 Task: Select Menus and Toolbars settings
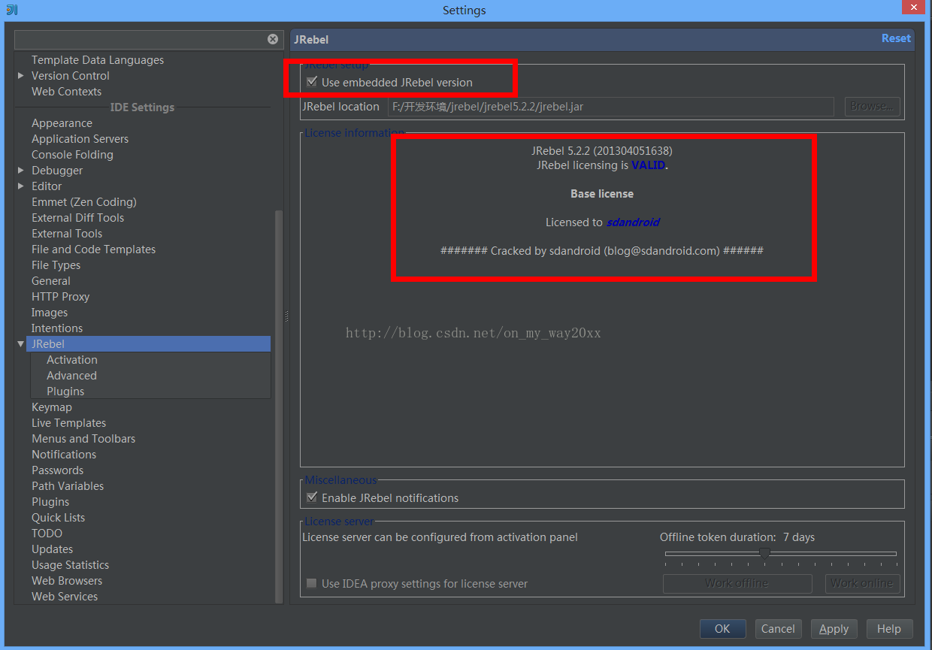[83, 439]
